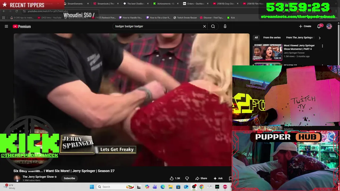Close the StreamElements tab
The width and height of the screenshot is (340, 191).
coord(88,4)
